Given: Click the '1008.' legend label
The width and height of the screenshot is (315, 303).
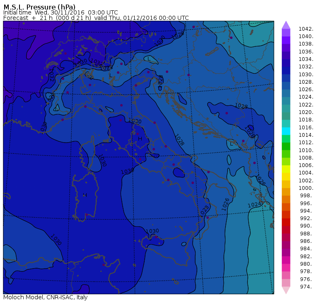Looking at the screenshot, I should tap(306, 158).
